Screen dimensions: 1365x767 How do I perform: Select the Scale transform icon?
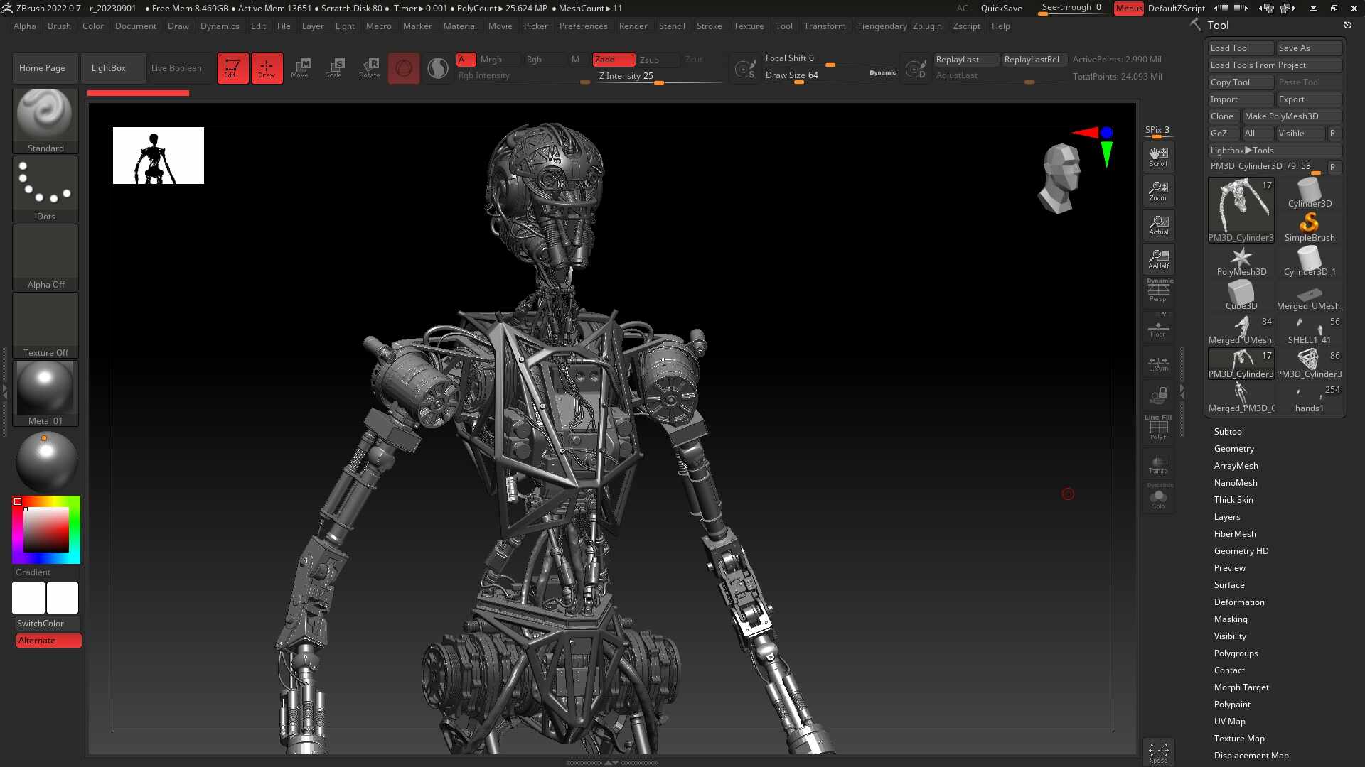pos(334,68)
